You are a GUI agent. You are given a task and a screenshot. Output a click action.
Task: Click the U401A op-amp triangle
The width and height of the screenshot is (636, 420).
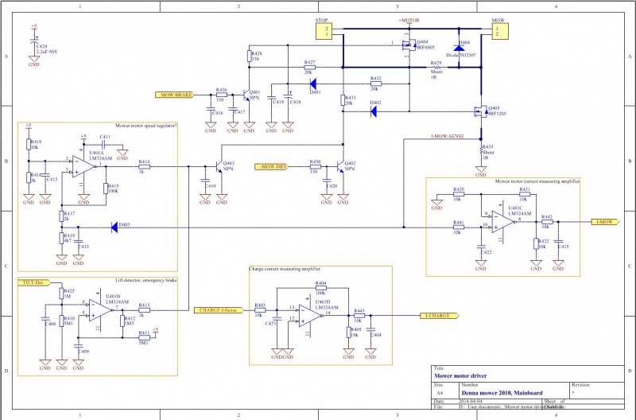point(83,166)
